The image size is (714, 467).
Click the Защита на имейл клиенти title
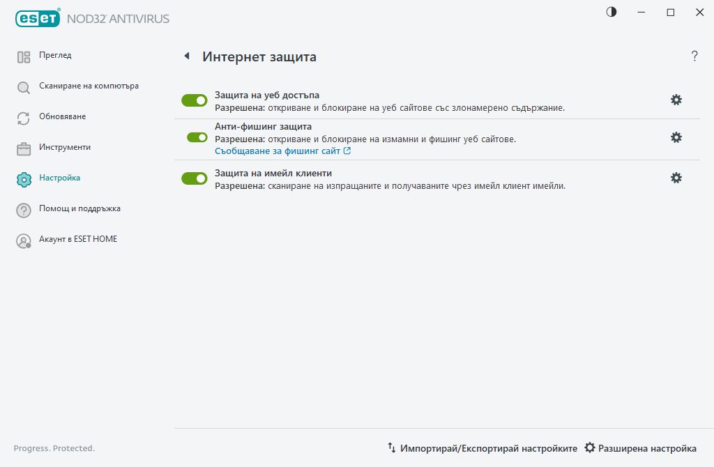273,173
